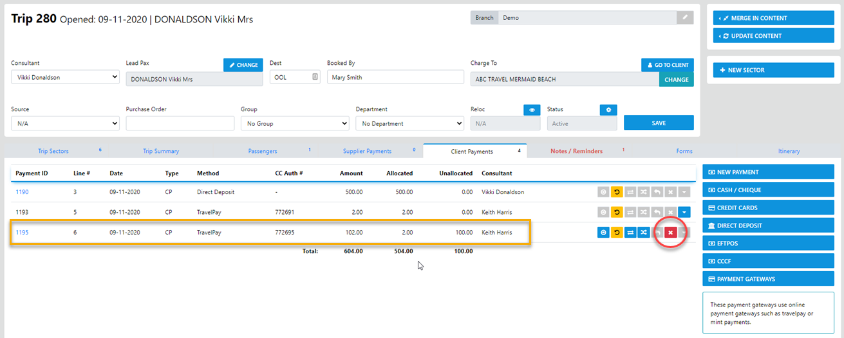
Task: Click the gear icon above Status field
Action: (608, 110)
